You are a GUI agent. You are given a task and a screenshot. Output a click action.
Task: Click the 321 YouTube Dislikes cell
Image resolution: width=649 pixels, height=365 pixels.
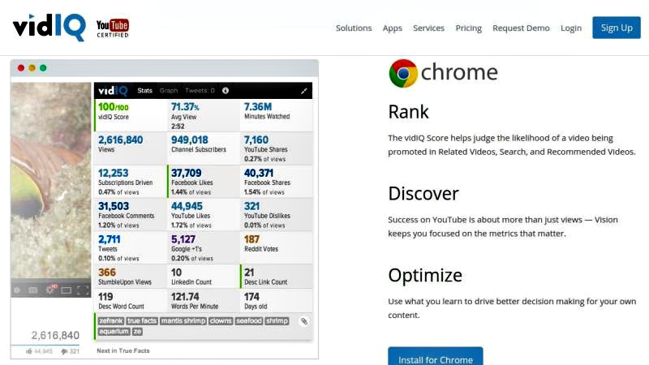pos(277,215)
